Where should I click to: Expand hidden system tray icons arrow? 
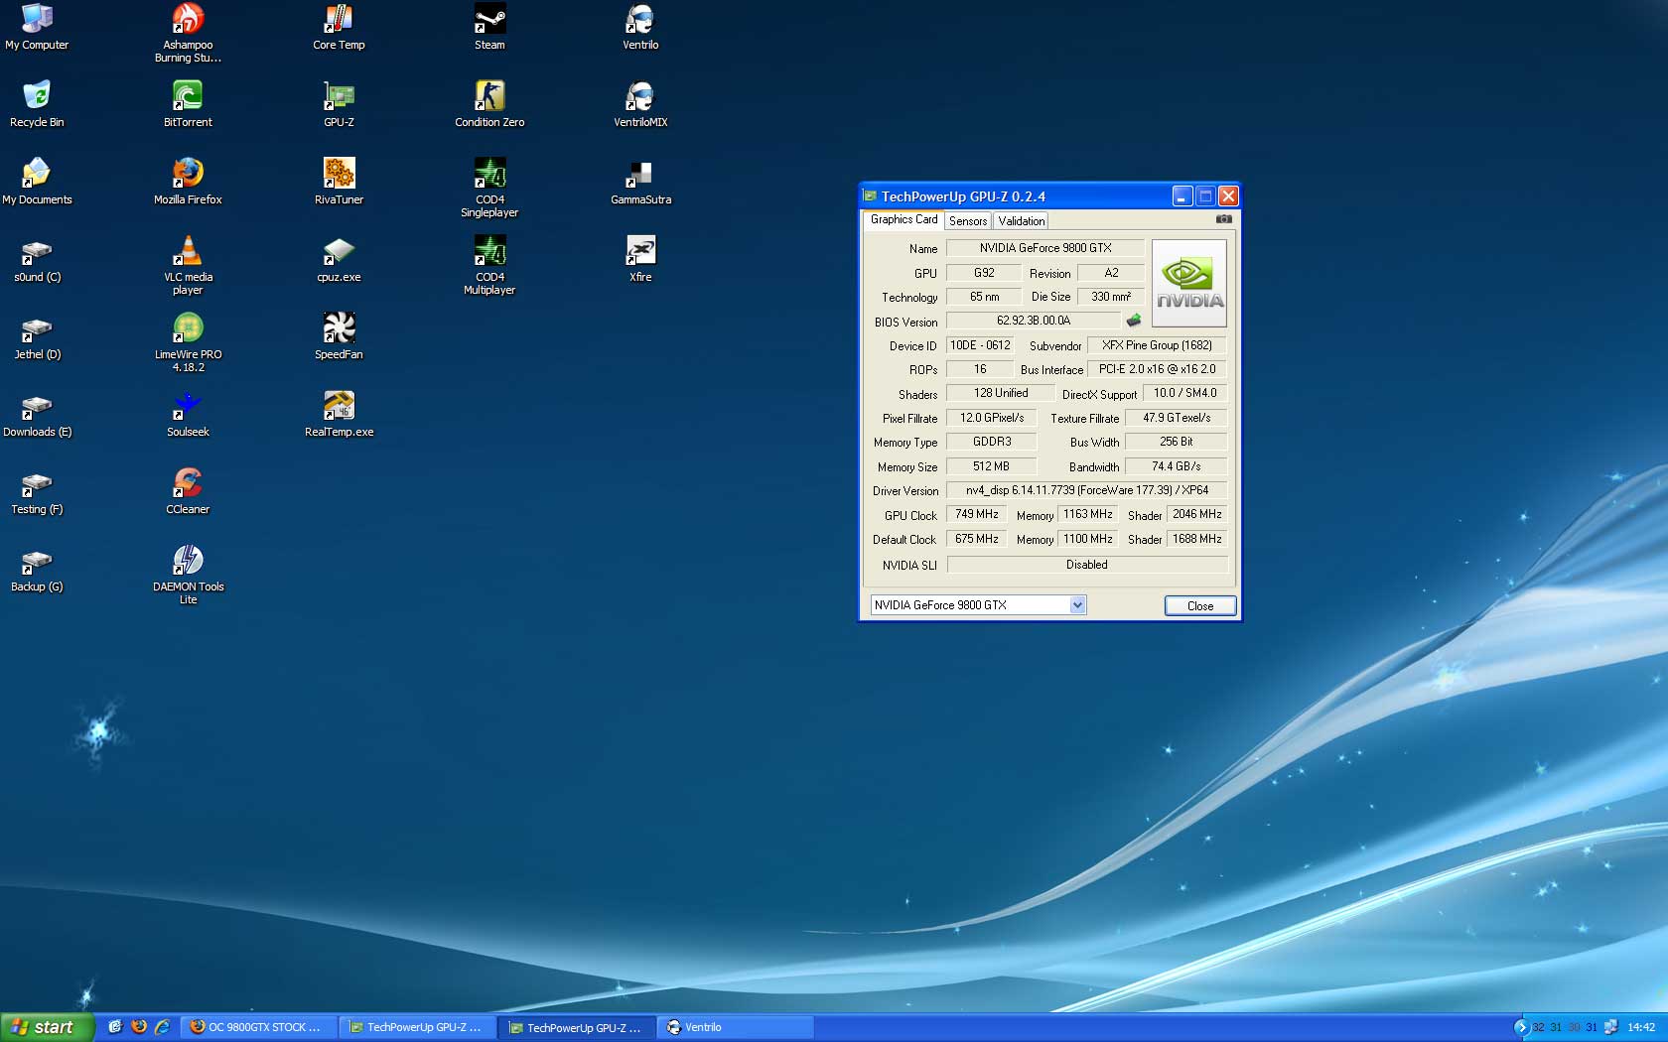click(x=1520, y=1027)
